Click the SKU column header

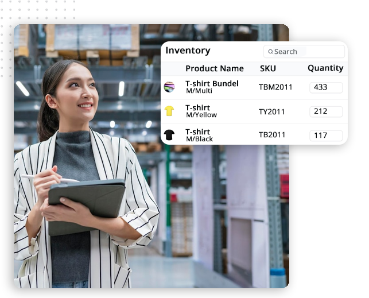click(268, 68)
